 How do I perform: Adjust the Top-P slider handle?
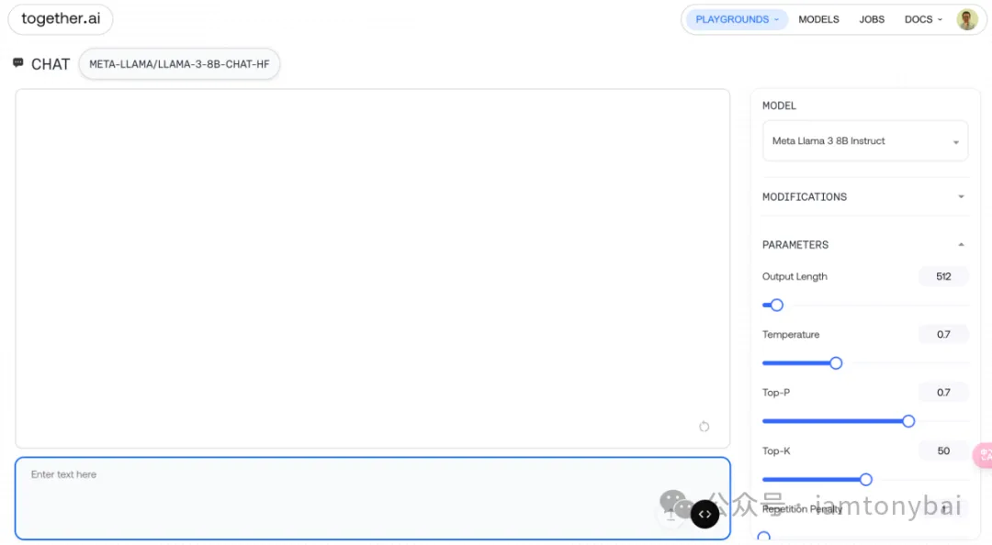tap(908, 421)
